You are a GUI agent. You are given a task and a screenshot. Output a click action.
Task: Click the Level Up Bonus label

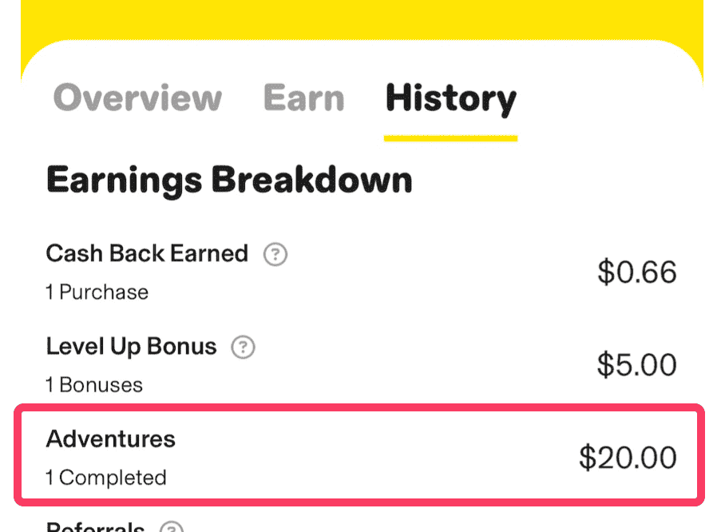(131, 347)
